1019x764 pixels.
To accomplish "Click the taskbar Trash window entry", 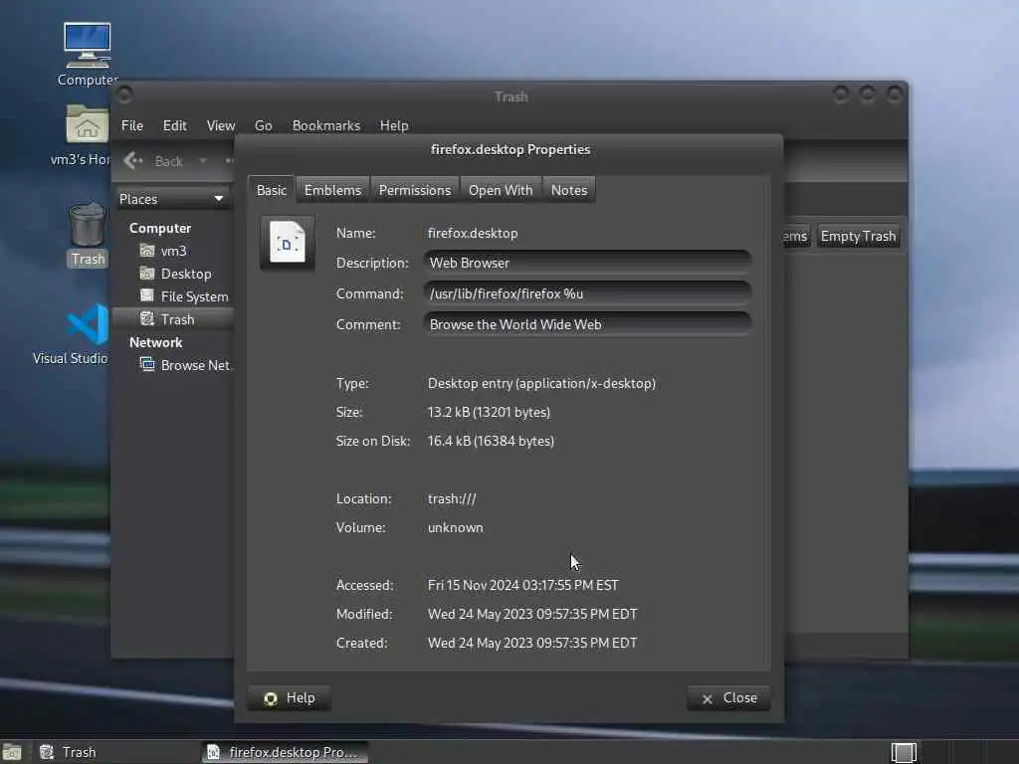I will pyautogui.click(x=117, y=752).
